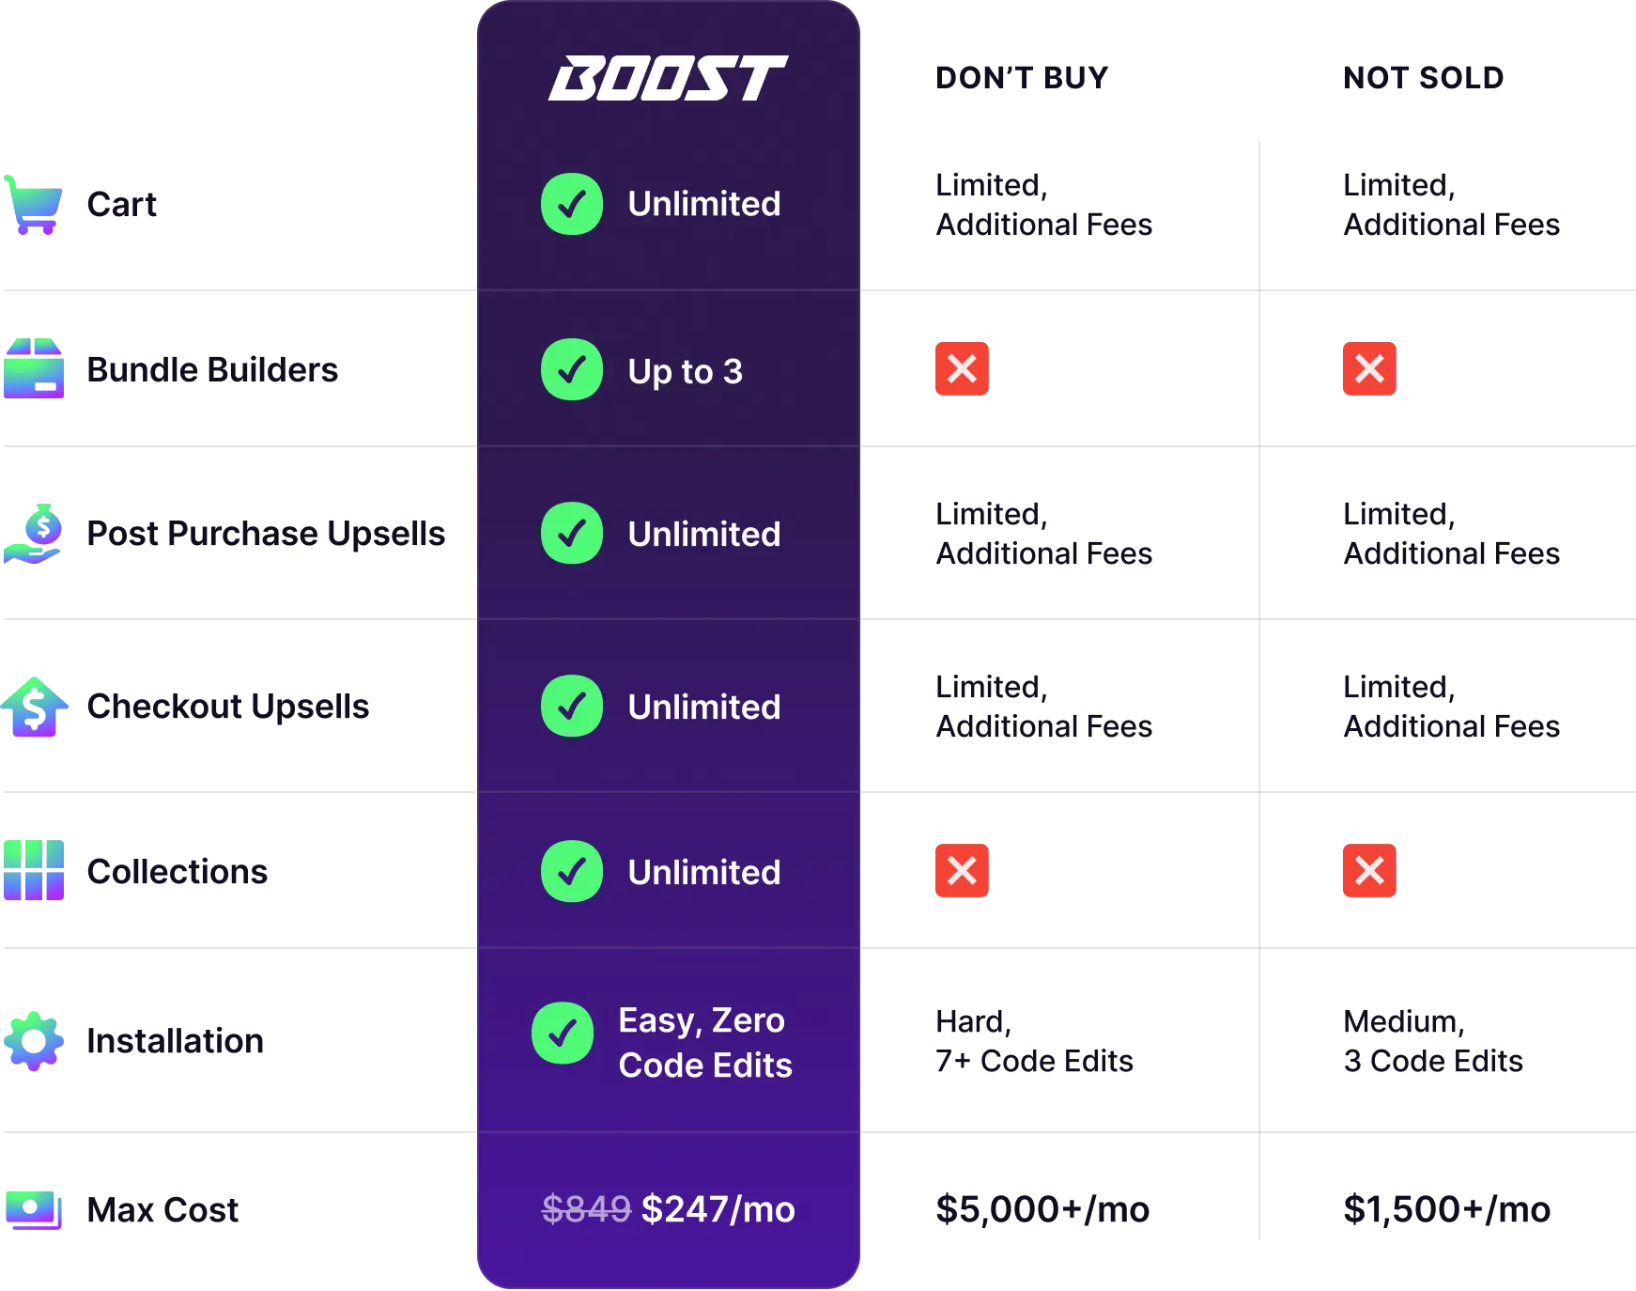Screen dimensions: 1636x1291
Task: Click the Max Cost money icon
Action: point(34,1209)
